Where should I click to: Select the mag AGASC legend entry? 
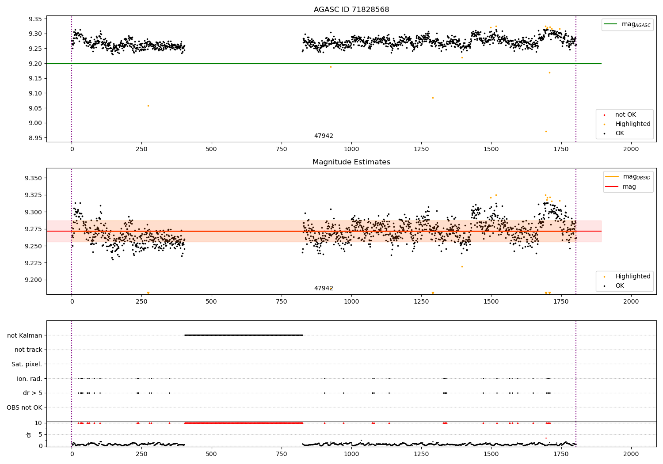627,24
